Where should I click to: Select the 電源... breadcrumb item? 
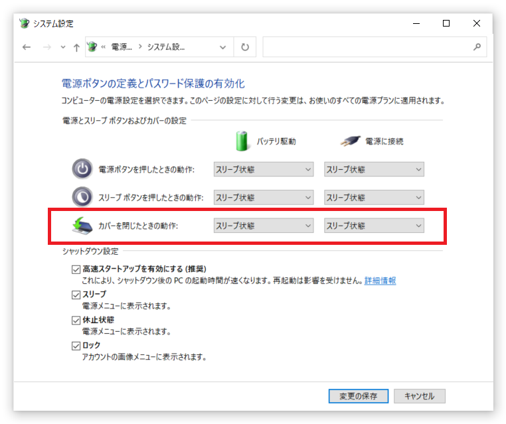click(122, 47)
